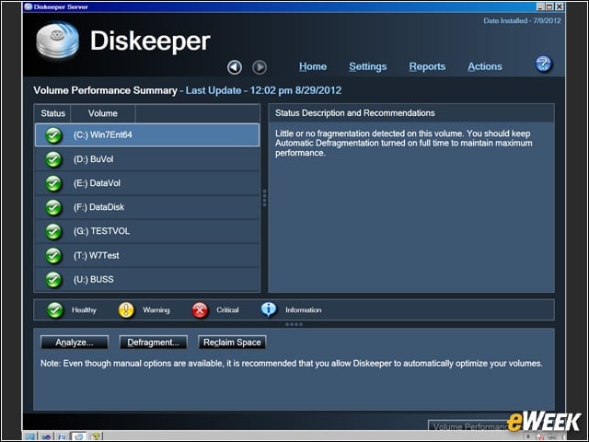The image size is (589, 442).
Task: Select the (G:) TESTVOL volume row
Action: (147, 231)
